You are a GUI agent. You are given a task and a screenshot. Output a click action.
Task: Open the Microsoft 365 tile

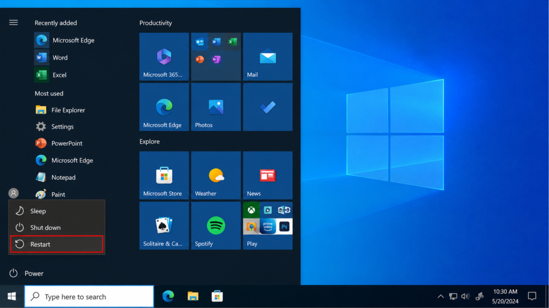tap(164, 57)
